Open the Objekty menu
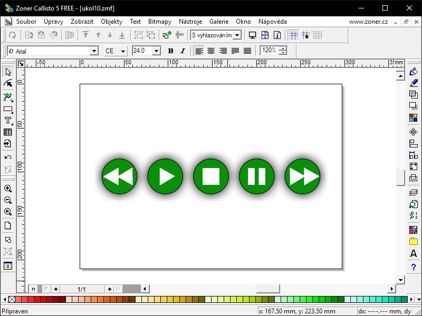 (111, 22)
